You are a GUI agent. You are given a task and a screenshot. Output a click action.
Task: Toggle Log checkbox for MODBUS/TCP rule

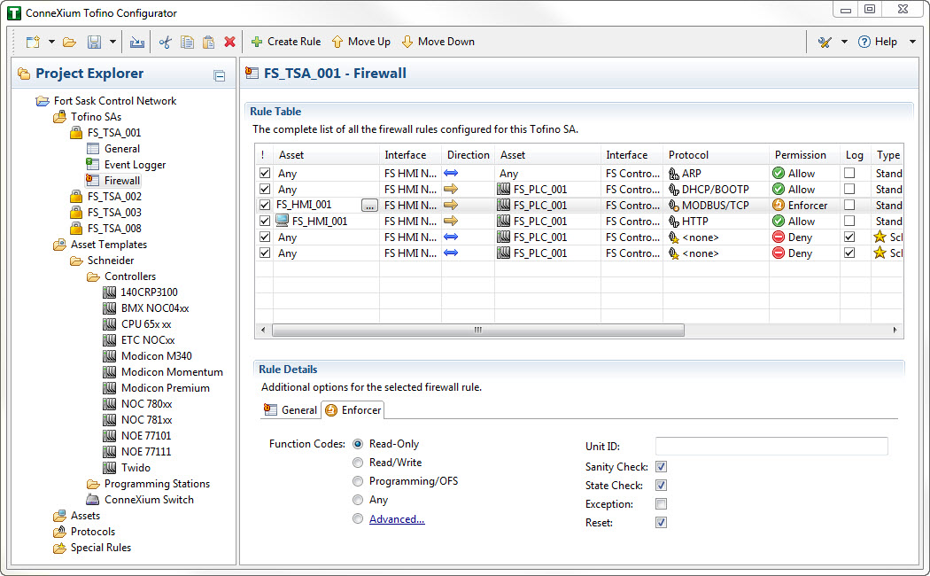(x=849, y=205)
